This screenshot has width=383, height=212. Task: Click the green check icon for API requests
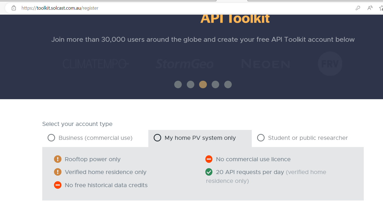[x=209, y=172]
